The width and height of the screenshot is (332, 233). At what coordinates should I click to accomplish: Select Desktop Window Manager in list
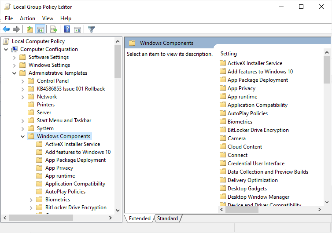[258, 197]
